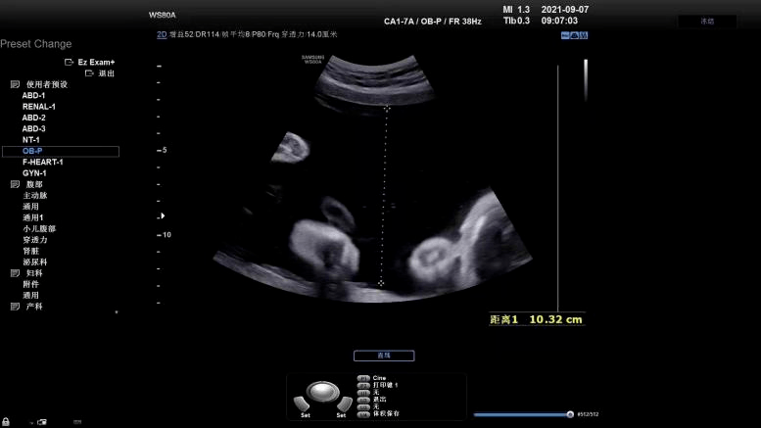Click the left Set key graphic

click(302, 404)
